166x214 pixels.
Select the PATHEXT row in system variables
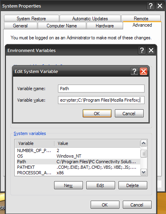[x=77, y=167]
